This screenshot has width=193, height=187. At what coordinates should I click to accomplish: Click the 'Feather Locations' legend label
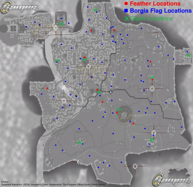pos(157,4)
